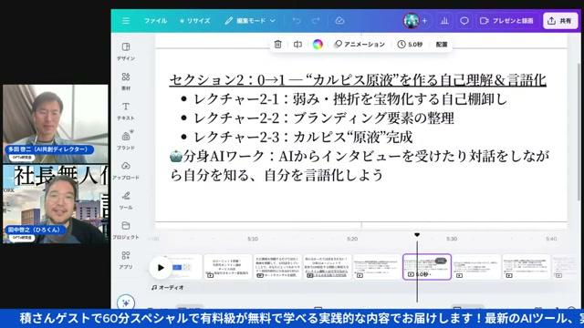The height and width of the screenshot is (328, 584).
Task: Click the trash delete page icon
Action: coord(277,45)
